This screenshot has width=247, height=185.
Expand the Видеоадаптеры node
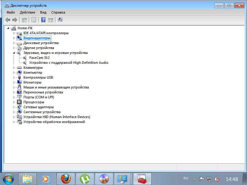pos(14,38)
